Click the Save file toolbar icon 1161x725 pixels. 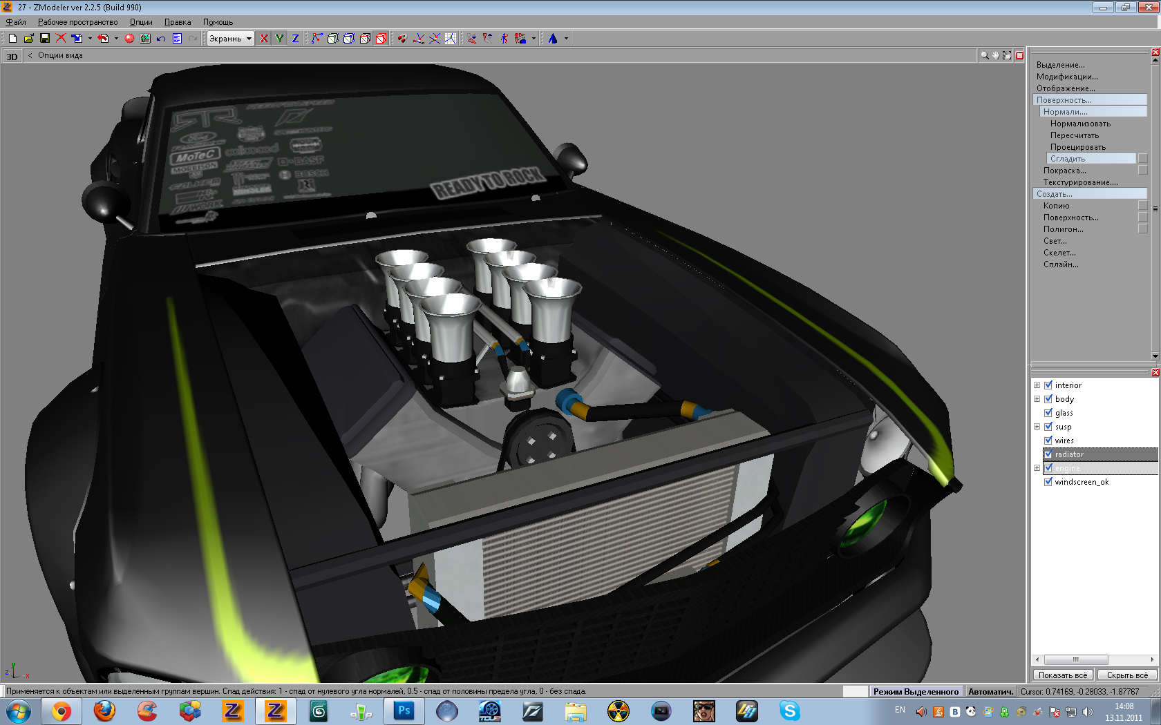45,39
